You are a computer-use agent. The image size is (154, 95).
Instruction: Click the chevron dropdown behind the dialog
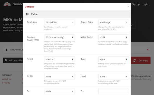pos(132,25)
